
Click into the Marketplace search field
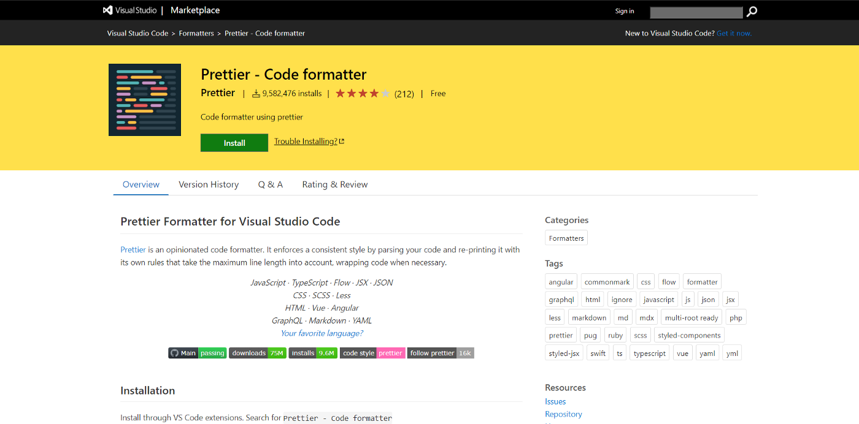click(696, 12)
